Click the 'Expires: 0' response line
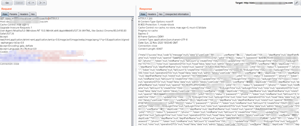301x126 pixels. [x=143, y=33]
